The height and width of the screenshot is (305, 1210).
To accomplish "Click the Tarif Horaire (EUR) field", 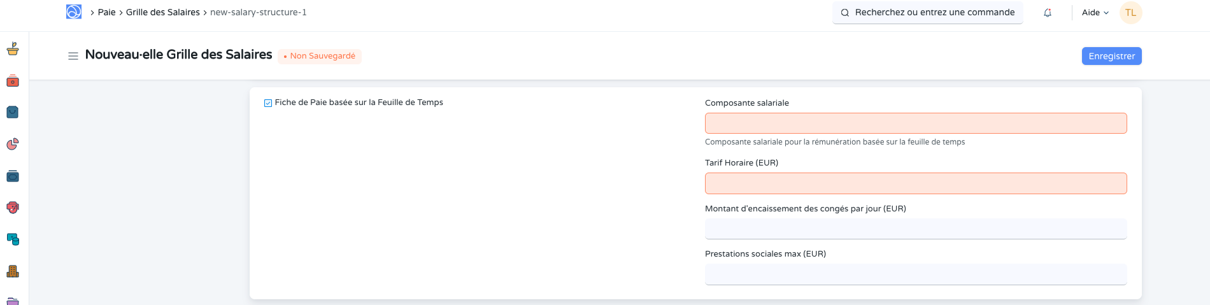I will coord(915,183).
